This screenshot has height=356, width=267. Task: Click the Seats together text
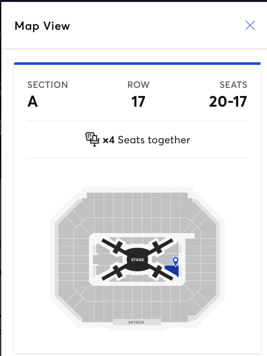click(x=154, y=140)
